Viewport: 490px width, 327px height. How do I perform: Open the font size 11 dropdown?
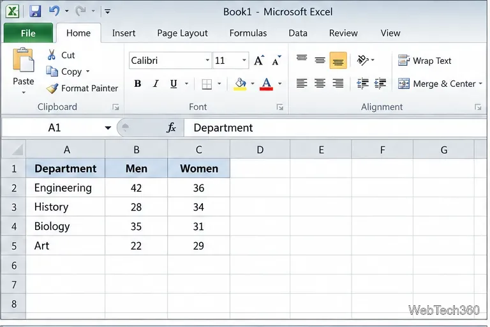[244, 60]
